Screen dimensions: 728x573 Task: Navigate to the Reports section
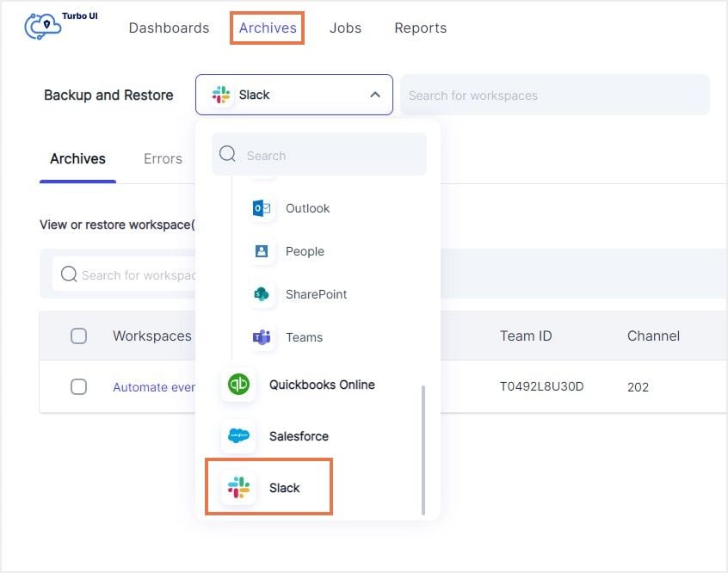click(x=420, y=28)
